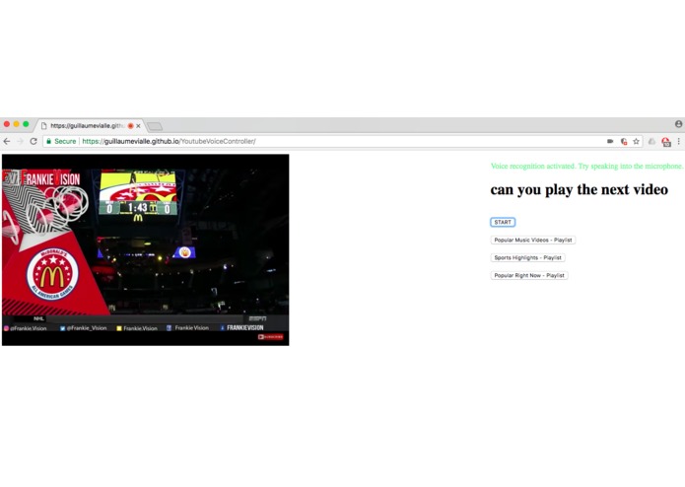The width and height of the screenshot is (685, 487).
Task: Reload the page with the refresh icon
Action: pyautogui.click(x=34, y=141)
